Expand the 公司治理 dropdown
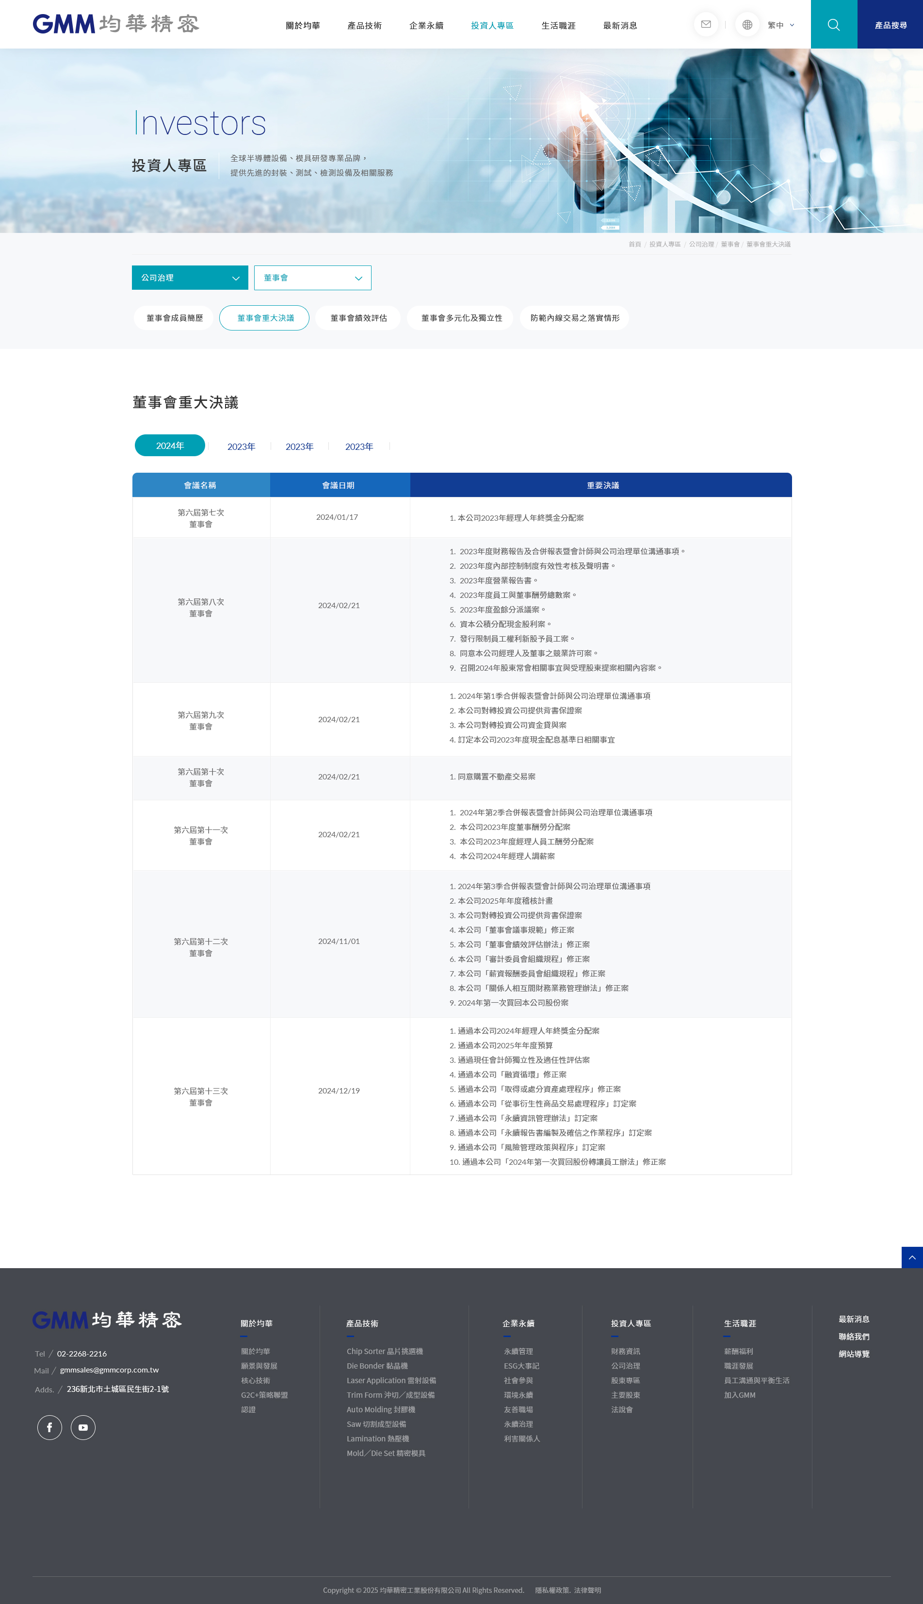923x1604 pixels. point(190,278)
